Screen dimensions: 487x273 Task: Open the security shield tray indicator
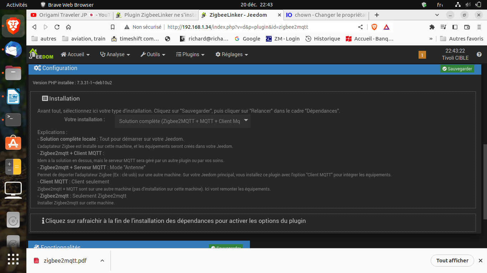click(x=424, y=5)
